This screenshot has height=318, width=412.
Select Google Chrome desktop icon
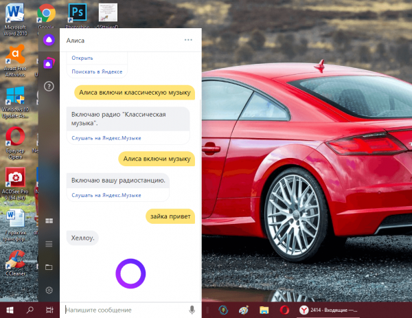coord(46,16)
